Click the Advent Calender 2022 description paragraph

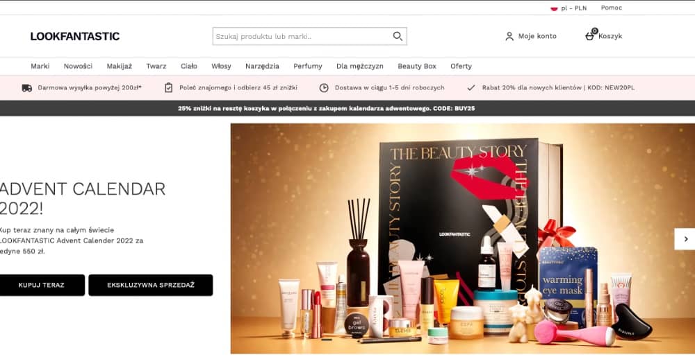[x=72, y=241]
